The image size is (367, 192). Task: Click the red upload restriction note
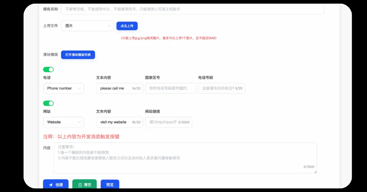click(x=169, y=38)
